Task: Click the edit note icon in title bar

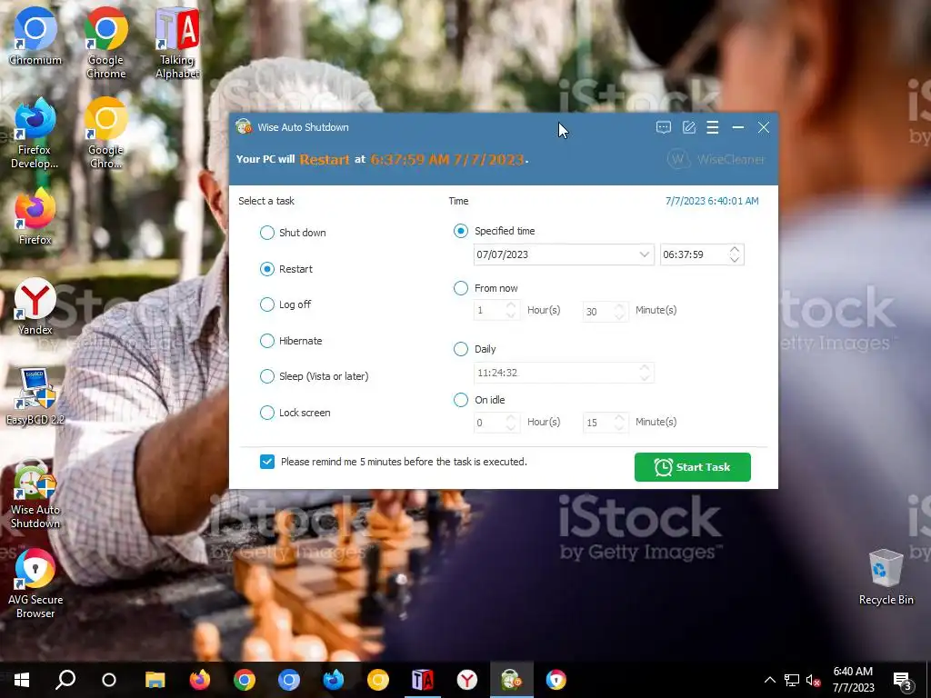Action: pyautogui.click(x=689, y=127)
